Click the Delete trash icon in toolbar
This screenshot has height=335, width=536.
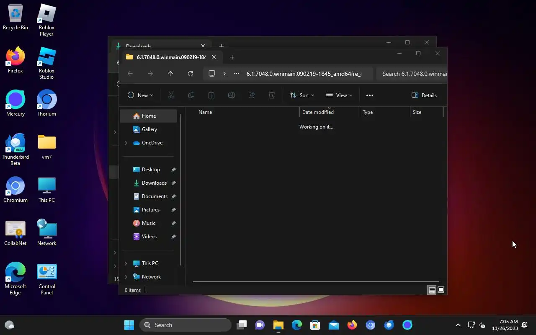point(271,95)
